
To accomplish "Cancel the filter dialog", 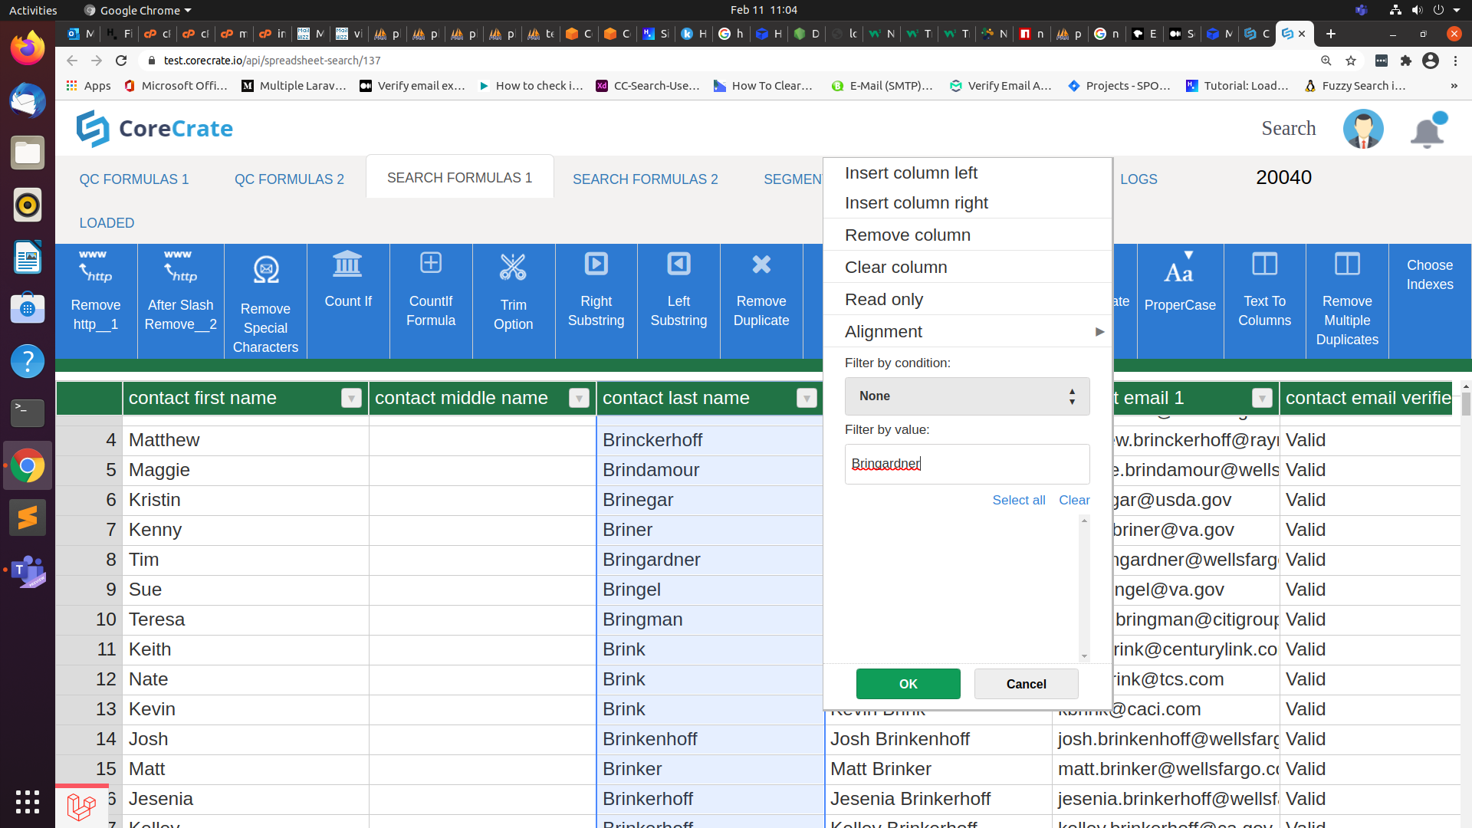I will click(x=1026, y=684).
